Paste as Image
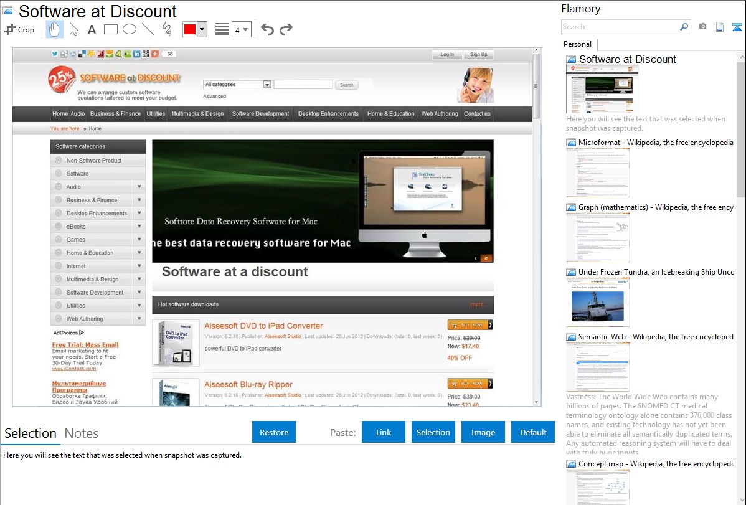 (x=483, y=432)
